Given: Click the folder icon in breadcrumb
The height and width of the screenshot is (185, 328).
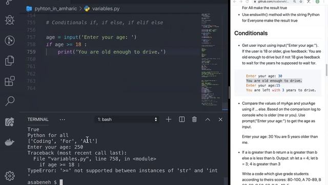Looking at the screenshot, I should (x=29, y=9).
